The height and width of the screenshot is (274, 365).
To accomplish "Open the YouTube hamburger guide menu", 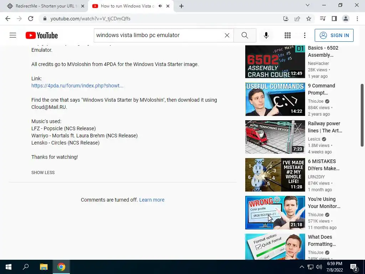I will (x=13, y=35).
